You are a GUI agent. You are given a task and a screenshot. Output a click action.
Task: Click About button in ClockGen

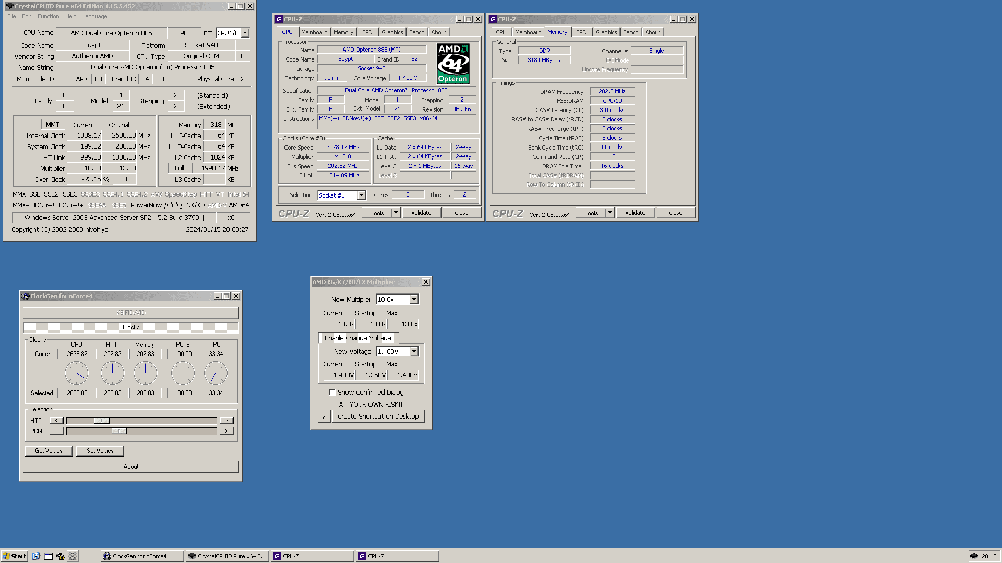click(131, 467)
